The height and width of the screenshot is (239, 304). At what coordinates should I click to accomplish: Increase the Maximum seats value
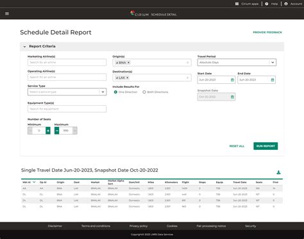[x=74, y=131]
